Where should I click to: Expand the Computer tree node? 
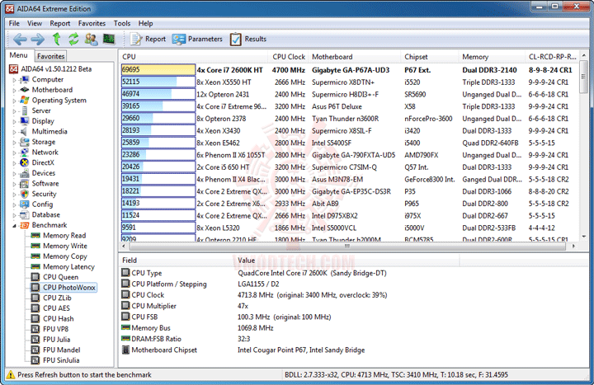[14, 80]
